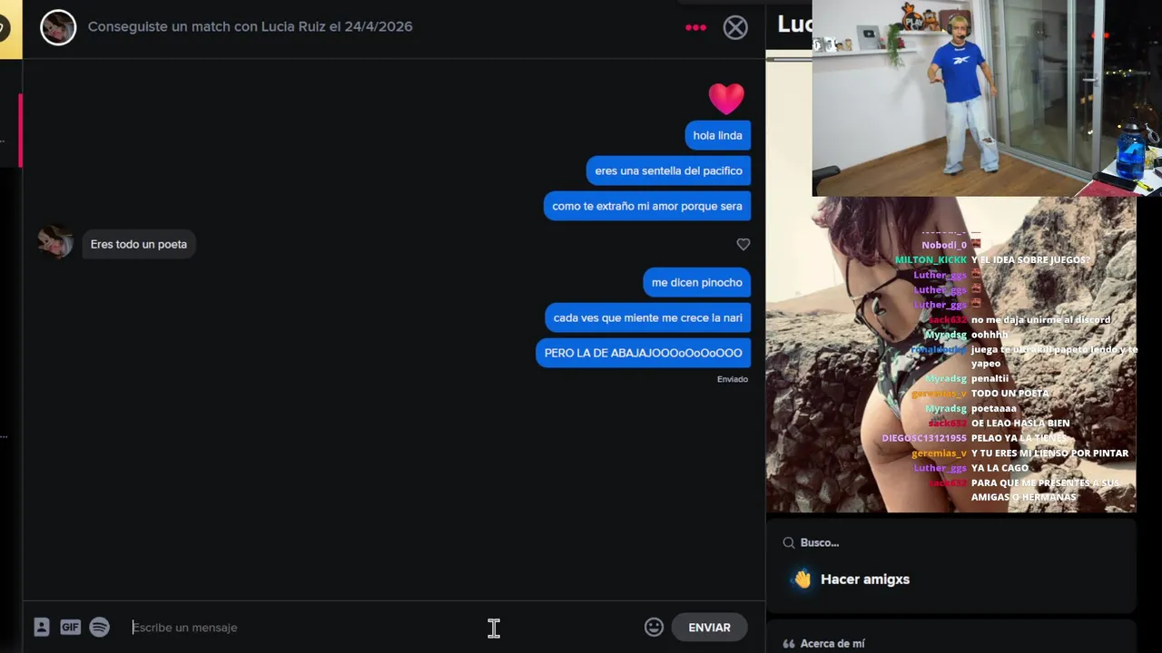This screenshot has height=653, width=1162.
Task: Open the GIF picker
Action: [x=70, y=627]
